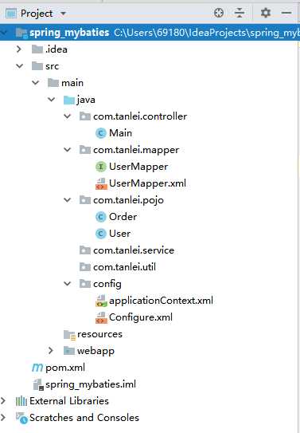Hide the Project panel with minimize icon

coord(286,13)
